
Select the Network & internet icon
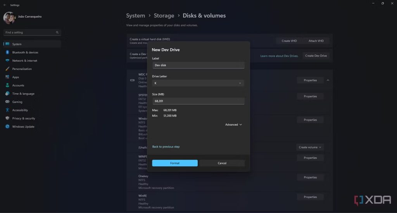click(8, 61)
